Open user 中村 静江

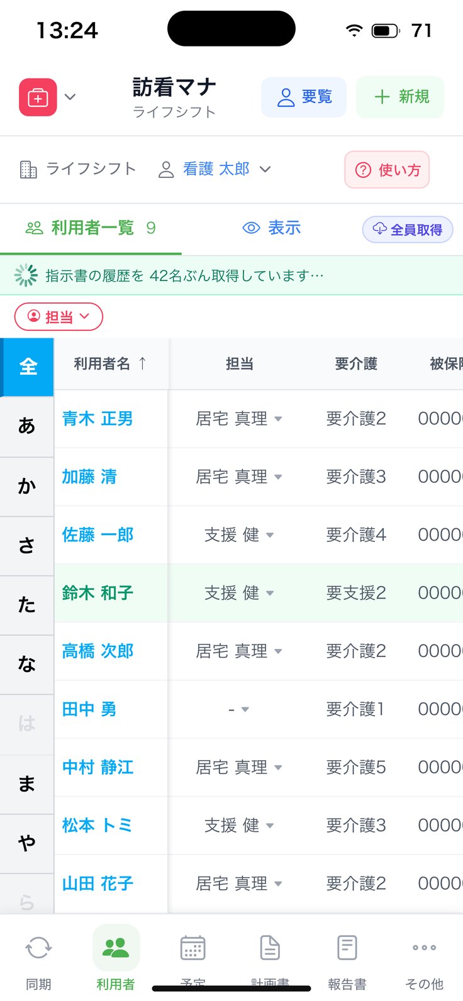click(x=98, y=767)
